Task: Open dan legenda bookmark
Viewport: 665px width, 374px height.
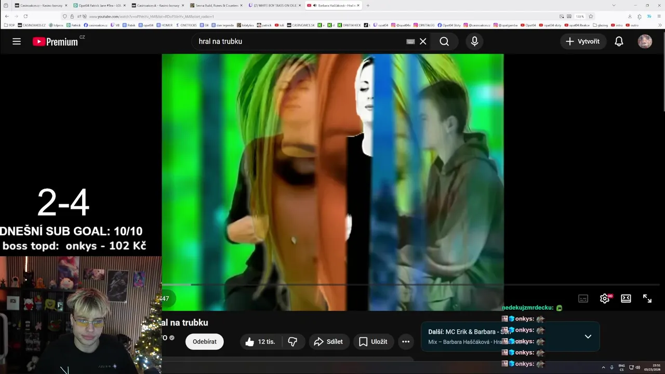Action: click(223, 25)
